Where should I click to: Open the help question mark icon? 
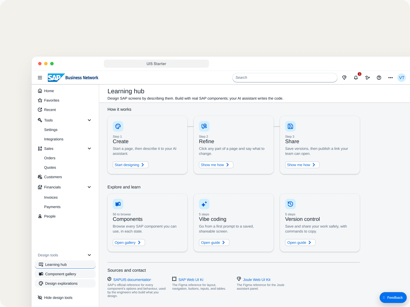[379, 78]
